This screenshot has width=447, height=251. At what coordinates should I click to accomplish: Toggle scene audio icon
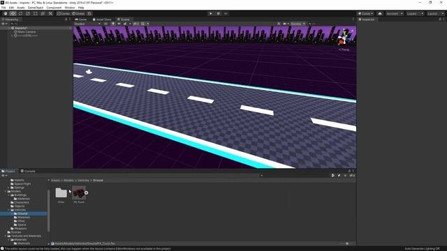pos(119,24)
